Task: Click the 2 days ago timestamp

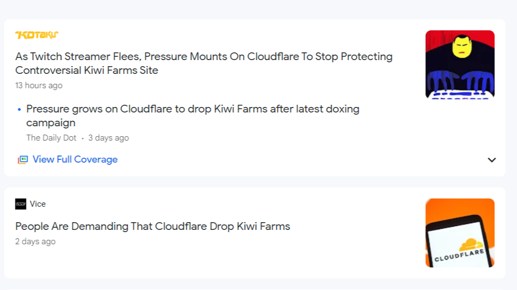Action: (35, 241)
